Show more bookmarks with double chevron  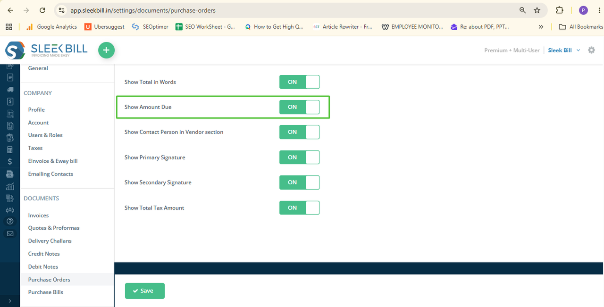coord(541,27)
